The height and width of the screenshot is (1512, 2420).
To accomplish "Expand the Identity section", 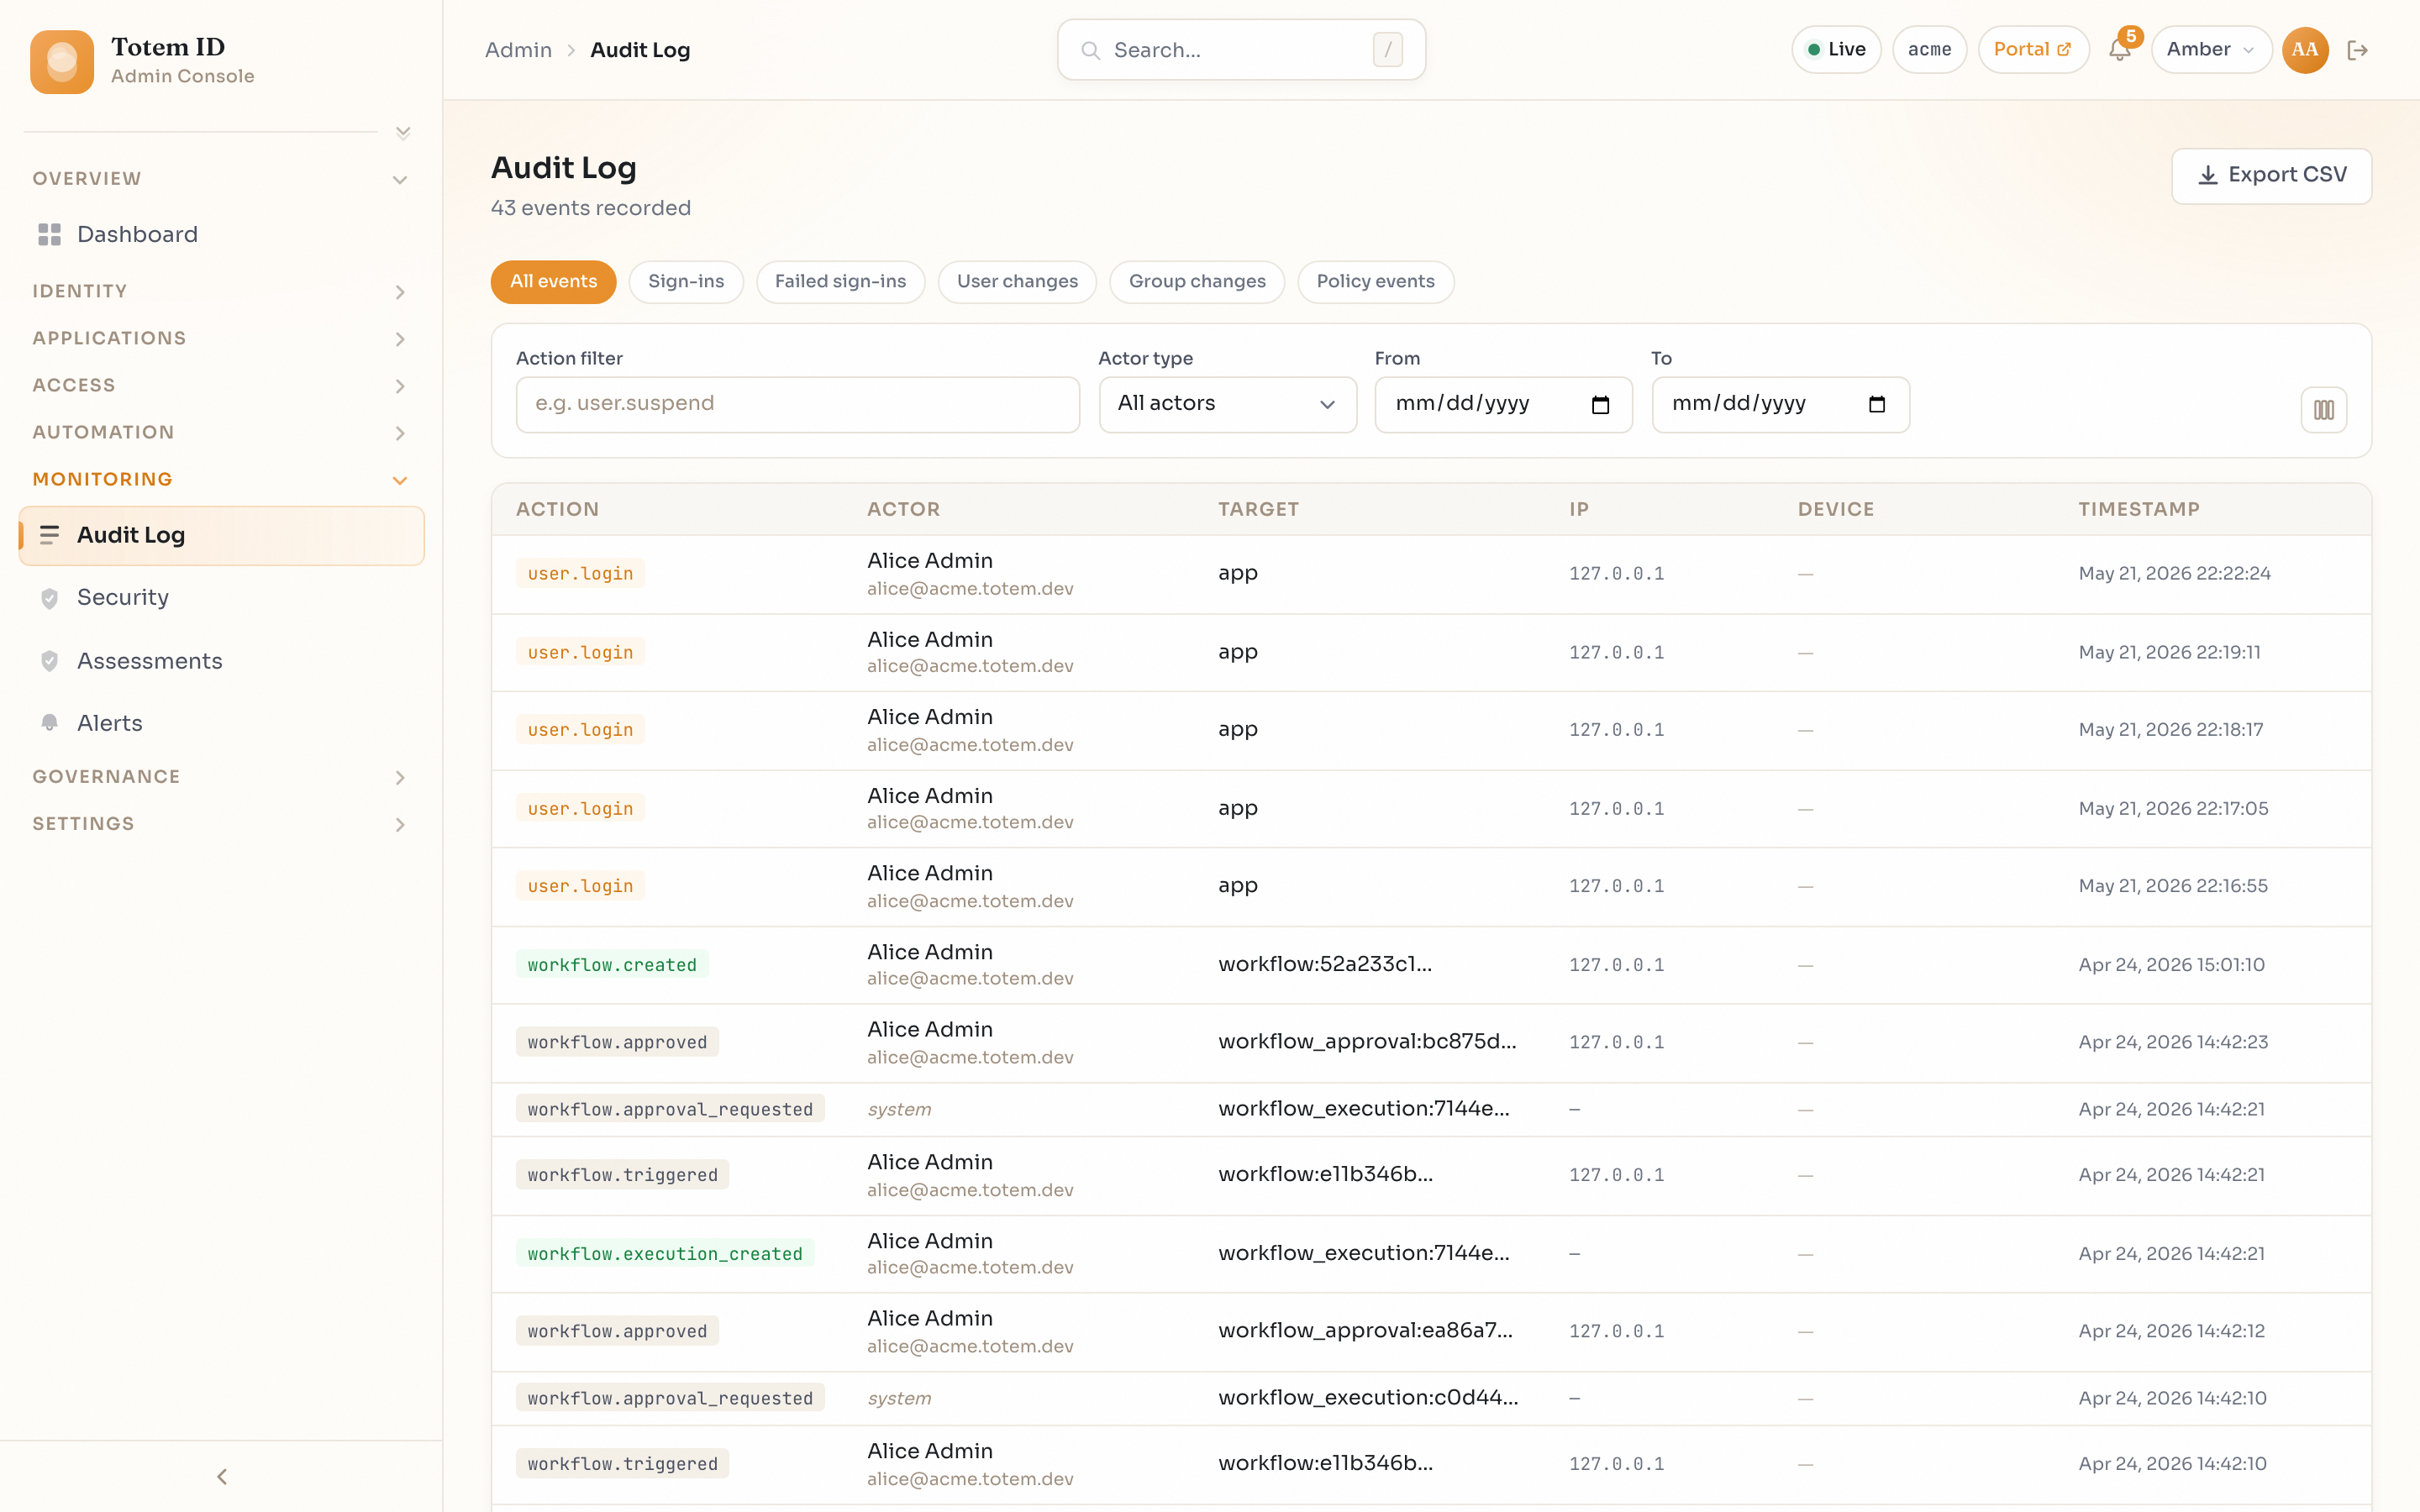I will click(x=221, y=291).
